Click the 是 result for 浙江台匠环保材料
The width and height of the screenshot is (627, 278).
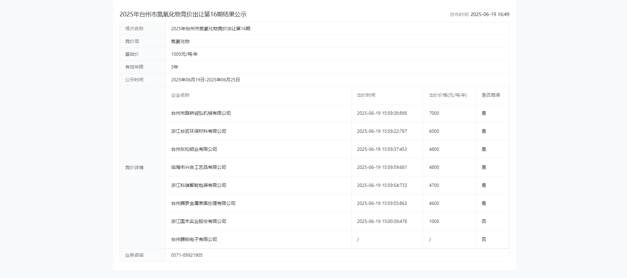[484, 131]
